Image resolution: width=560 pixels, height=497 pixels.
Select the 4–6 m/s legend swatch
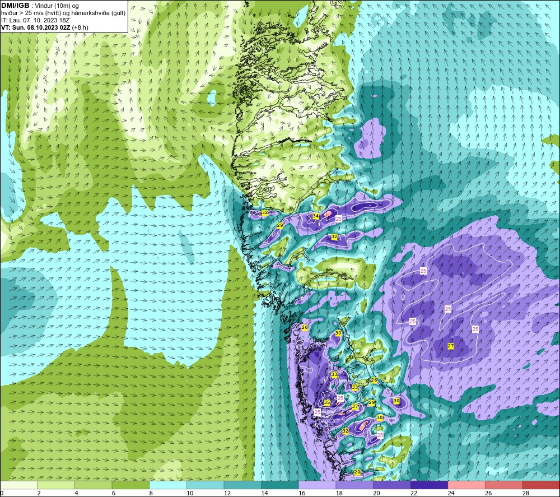[93, 485]
